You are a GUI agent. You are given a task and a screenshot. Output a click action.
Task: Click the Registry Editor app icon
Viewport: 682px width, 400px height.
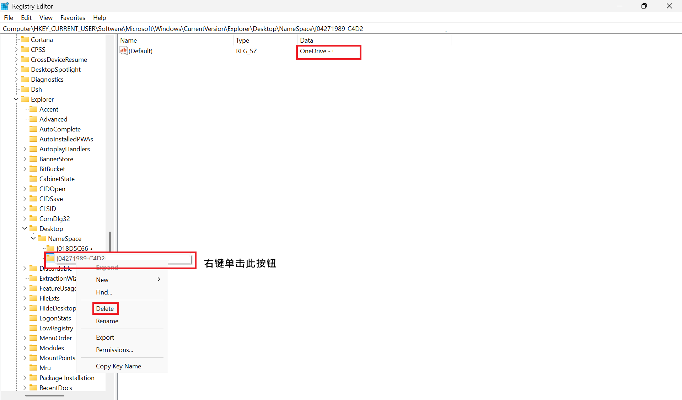(x=5, y=6)
